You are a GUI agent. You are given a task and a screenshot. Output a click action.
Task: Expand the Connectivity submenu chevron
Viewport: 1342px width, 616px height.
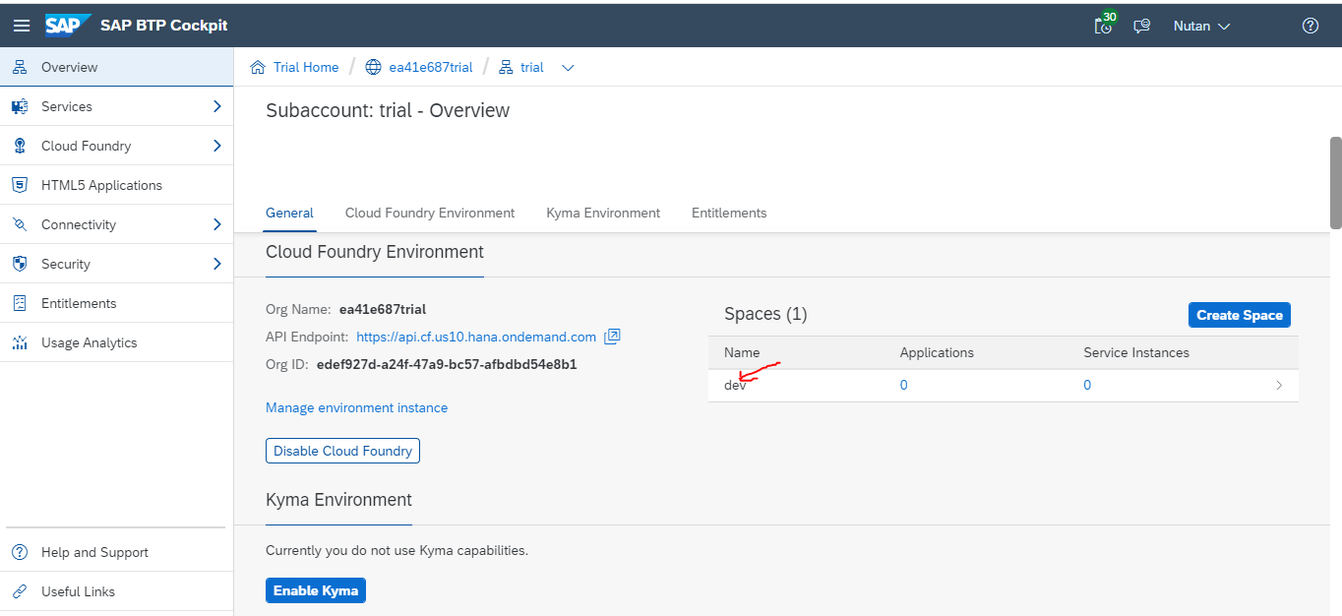217,224
